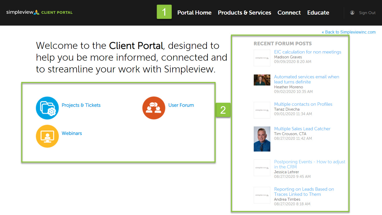Viewport: 382px width, 215px height.
Task: Open post EIC calculation for non meetings
Action: pos(307,52)
